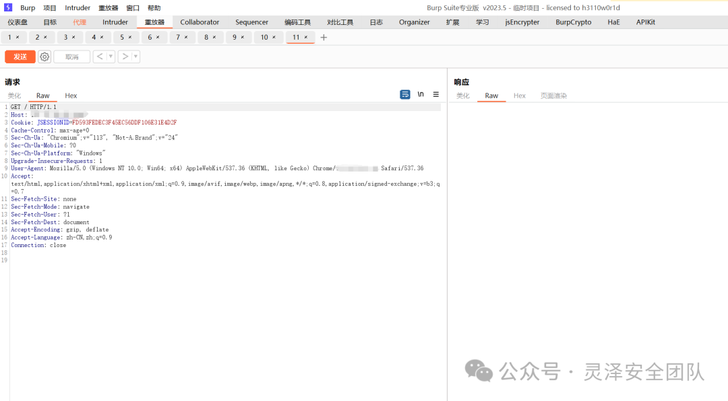Add a new Repeater tab with plus icon

click(324, 38)
